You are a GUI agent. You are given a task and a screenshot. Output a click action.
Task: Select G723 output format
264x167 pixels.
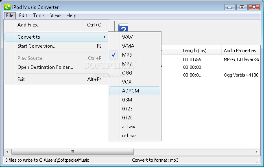click(135, 109)
